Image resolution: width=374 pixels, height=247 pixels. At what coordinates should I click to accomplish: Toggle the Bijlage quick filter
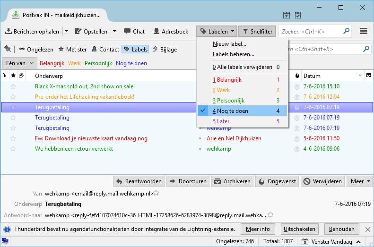(x=165, y=49)
